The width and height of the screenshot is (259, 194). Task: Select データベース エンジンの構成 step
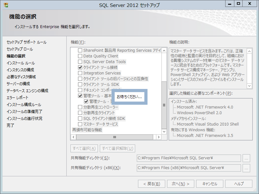(27, 91)
